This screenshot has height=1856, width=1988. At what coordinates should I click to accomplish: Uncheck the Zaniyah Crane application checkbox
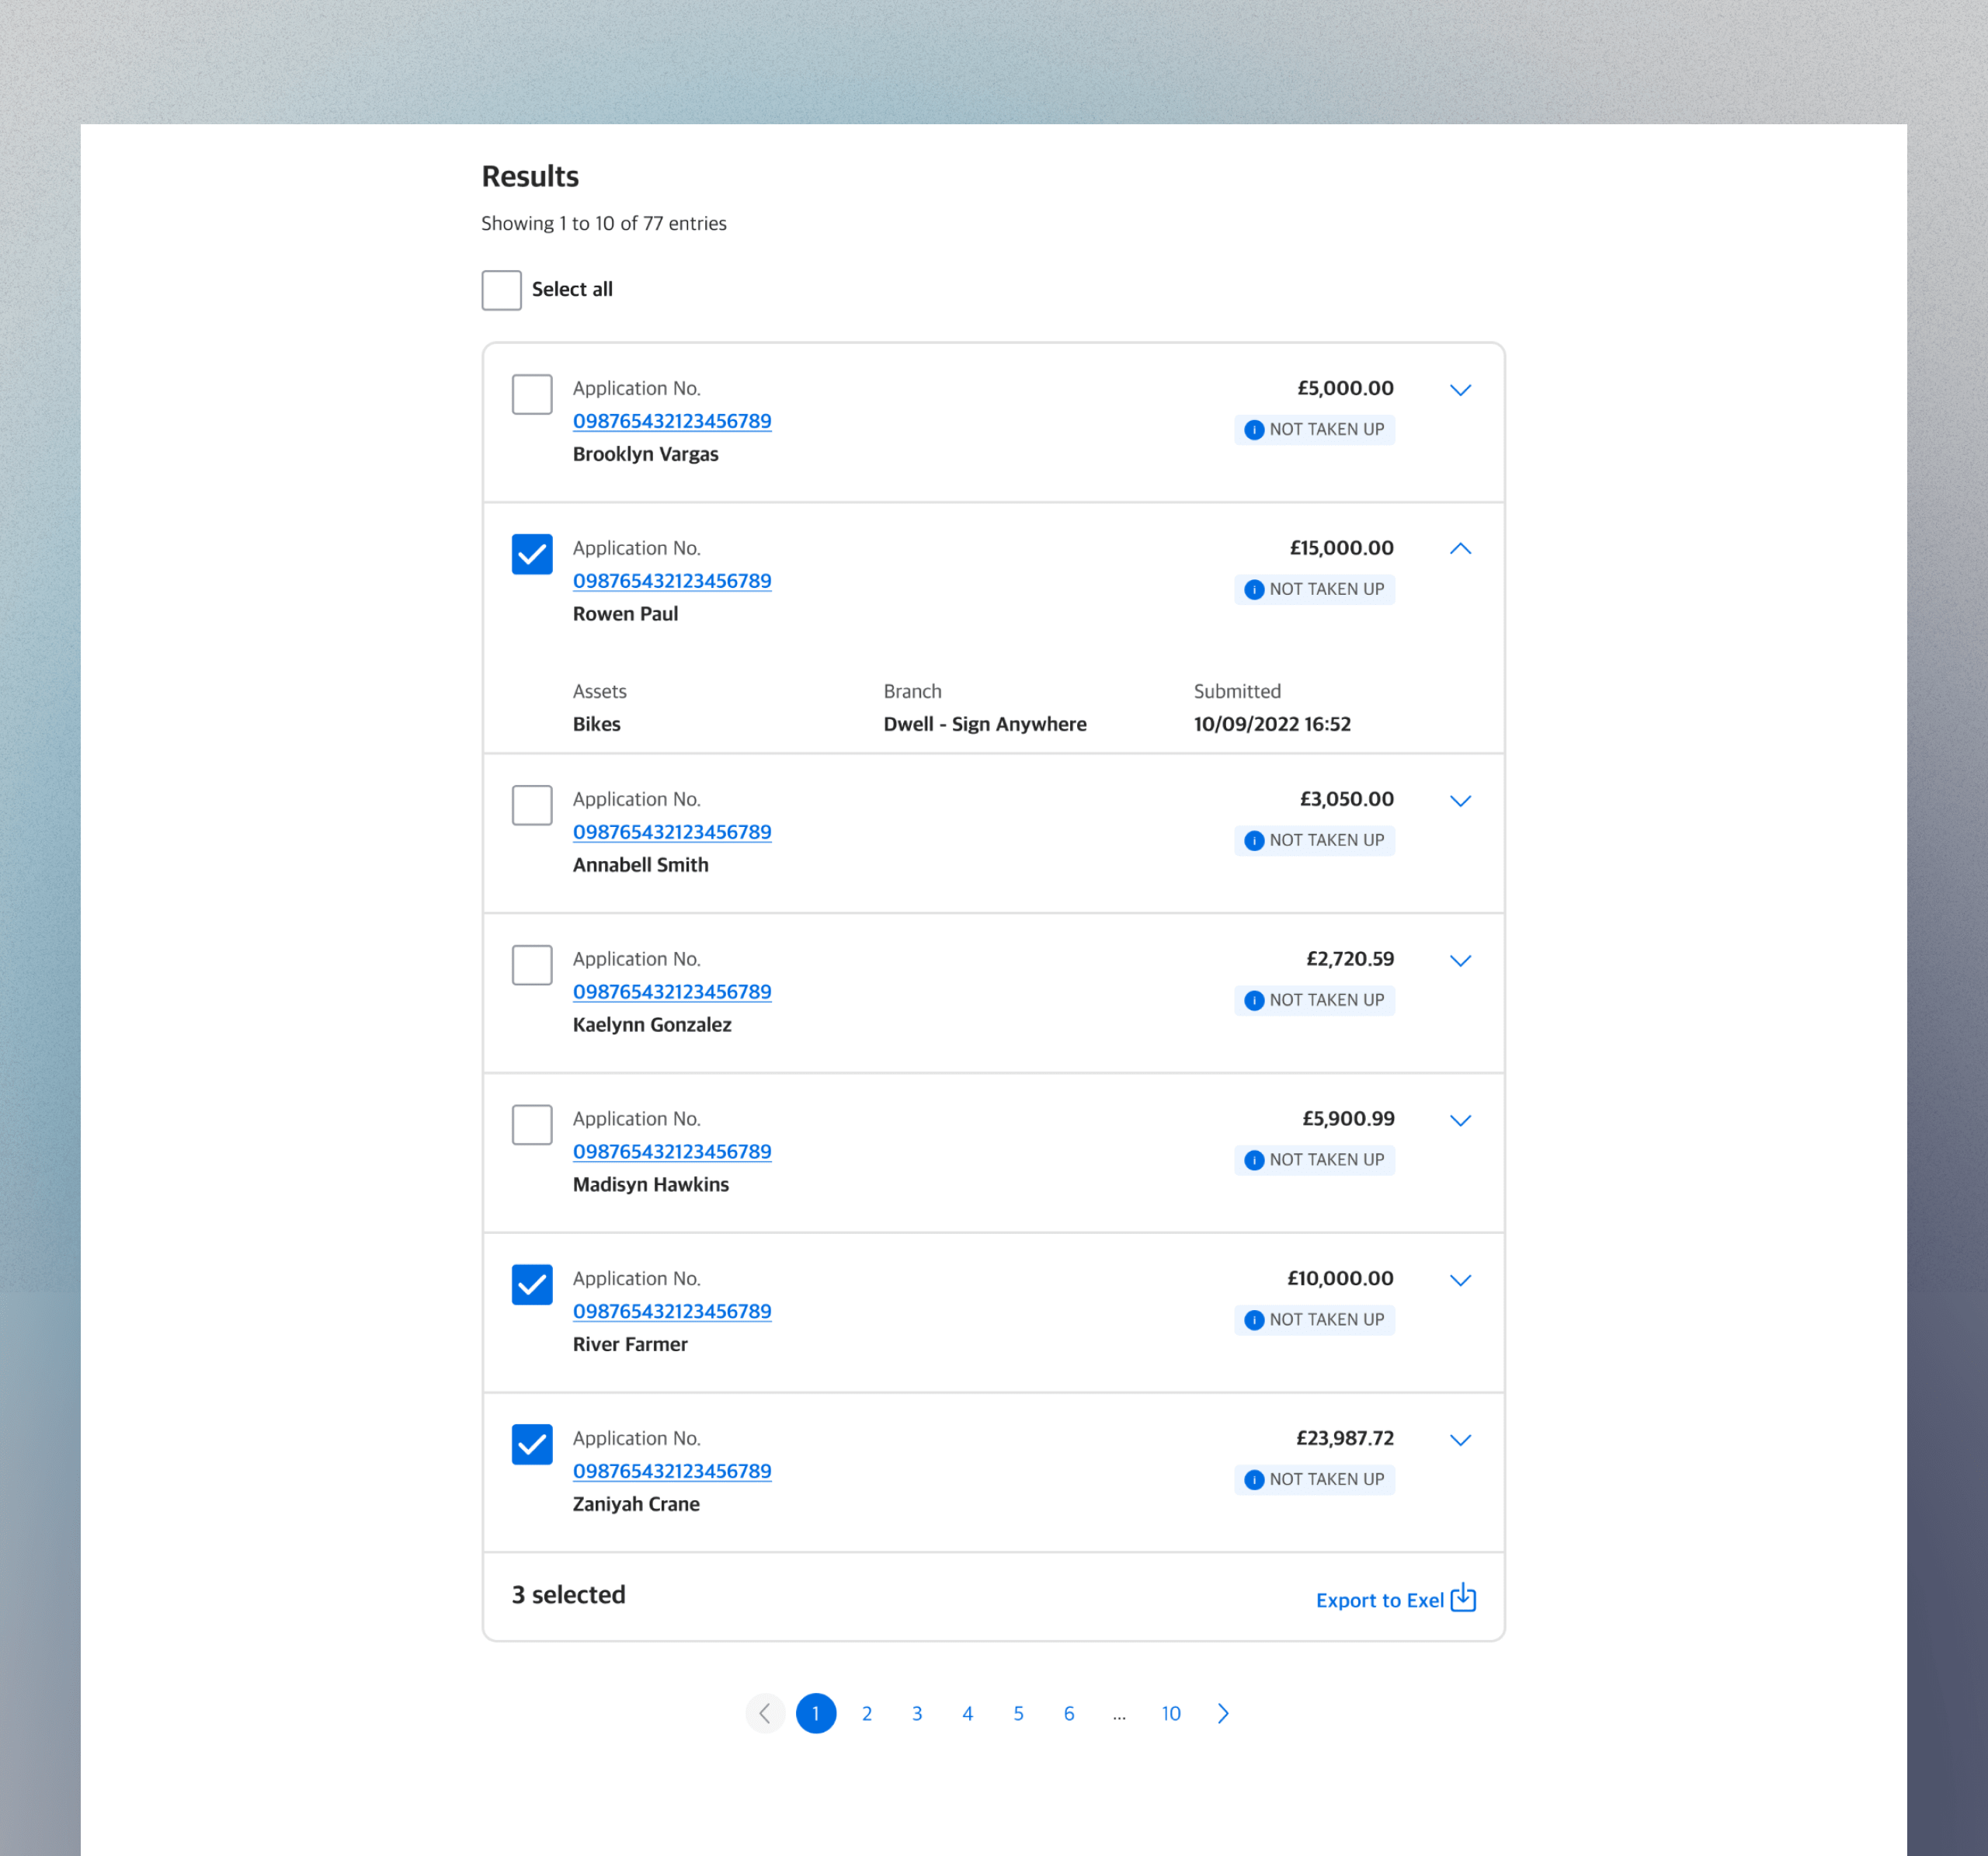pos(532,1445)
